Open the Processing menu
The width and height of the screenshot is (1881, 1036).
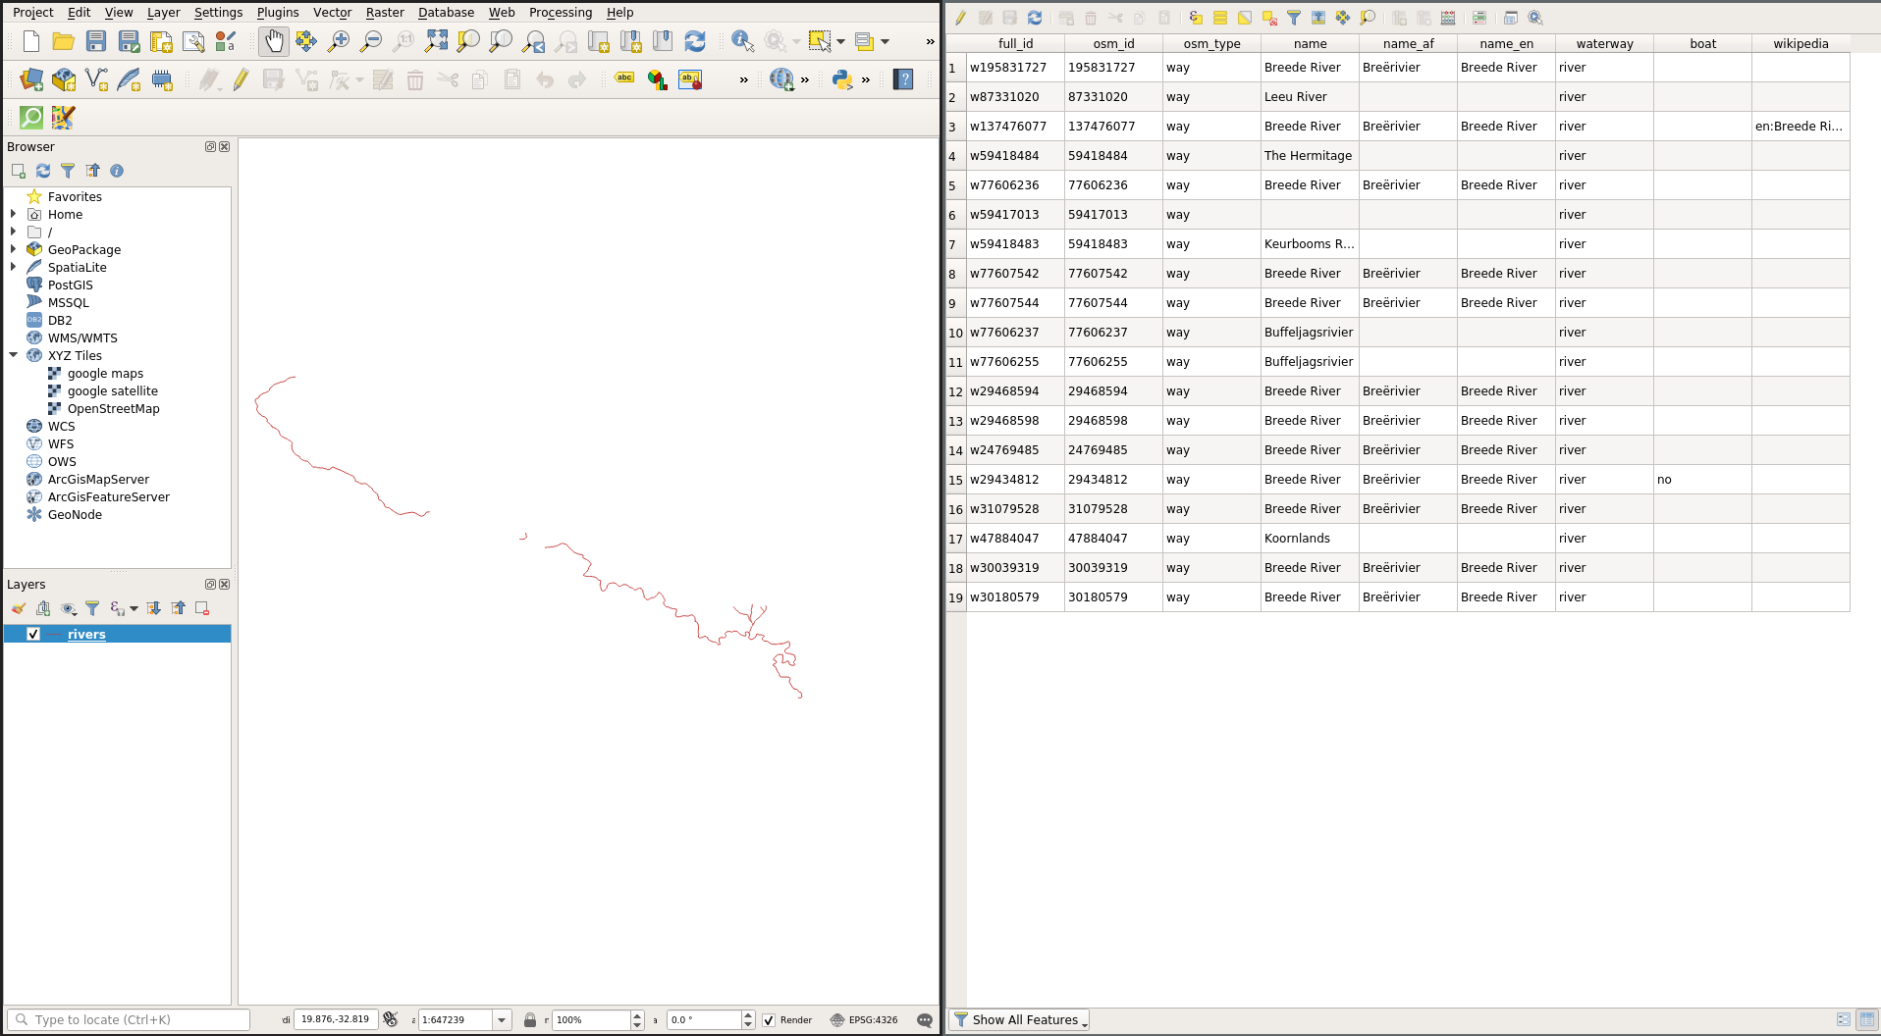[x=560, y=13]
